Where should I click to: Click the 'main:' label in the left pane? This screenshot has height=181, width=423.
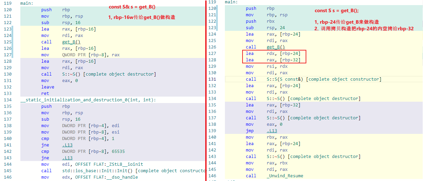(x=27, y=3)
